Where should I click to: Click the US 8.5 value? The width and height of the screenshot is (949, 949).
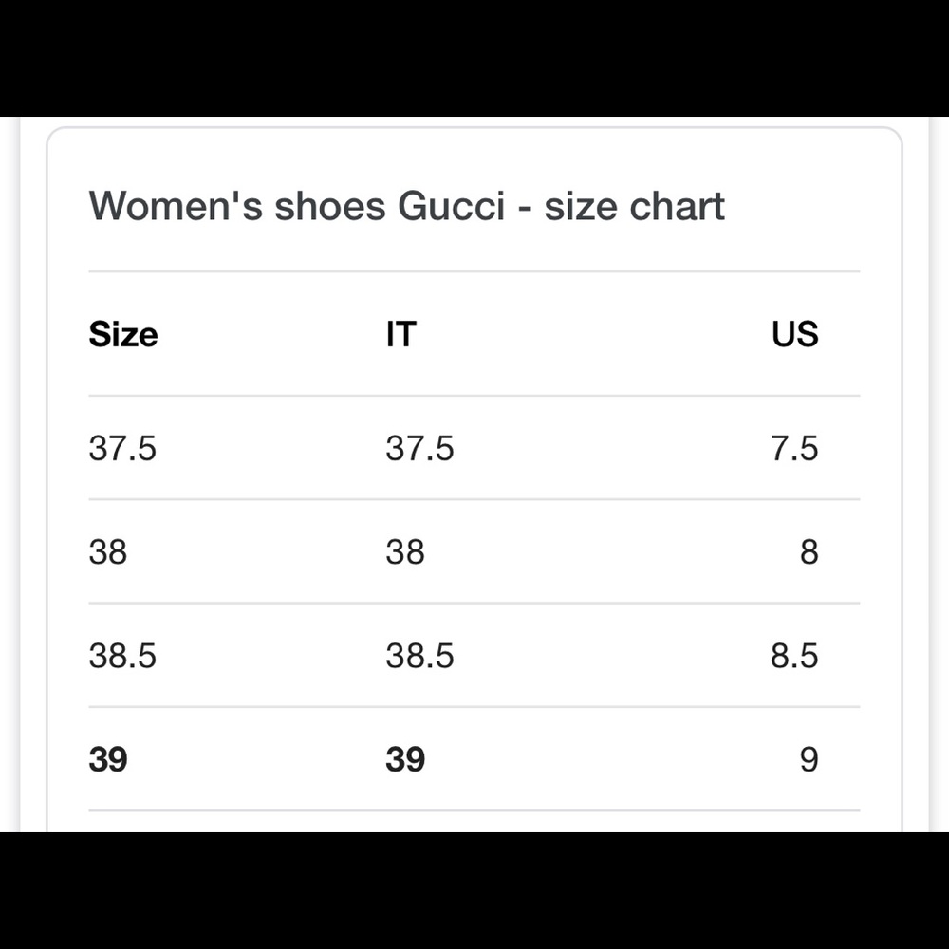[x=794, y=656]
